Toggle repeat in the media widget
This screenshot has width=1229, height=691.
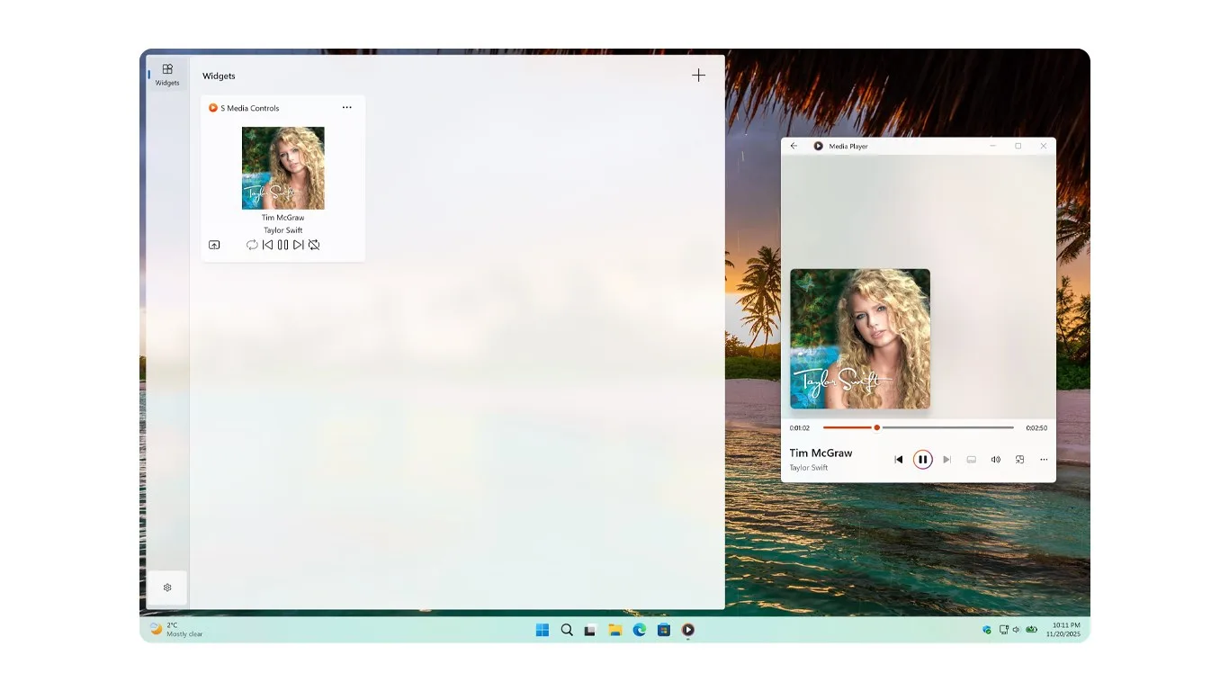point(252,245)
